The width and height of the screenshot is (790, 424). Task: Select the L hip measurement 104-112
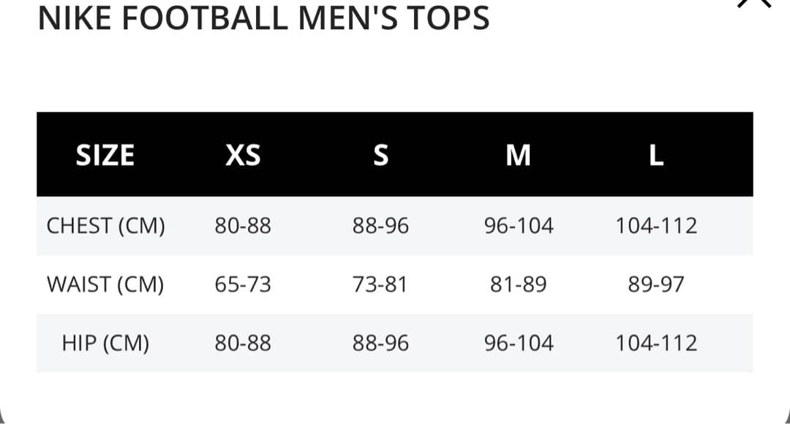(x=656, y=343)
